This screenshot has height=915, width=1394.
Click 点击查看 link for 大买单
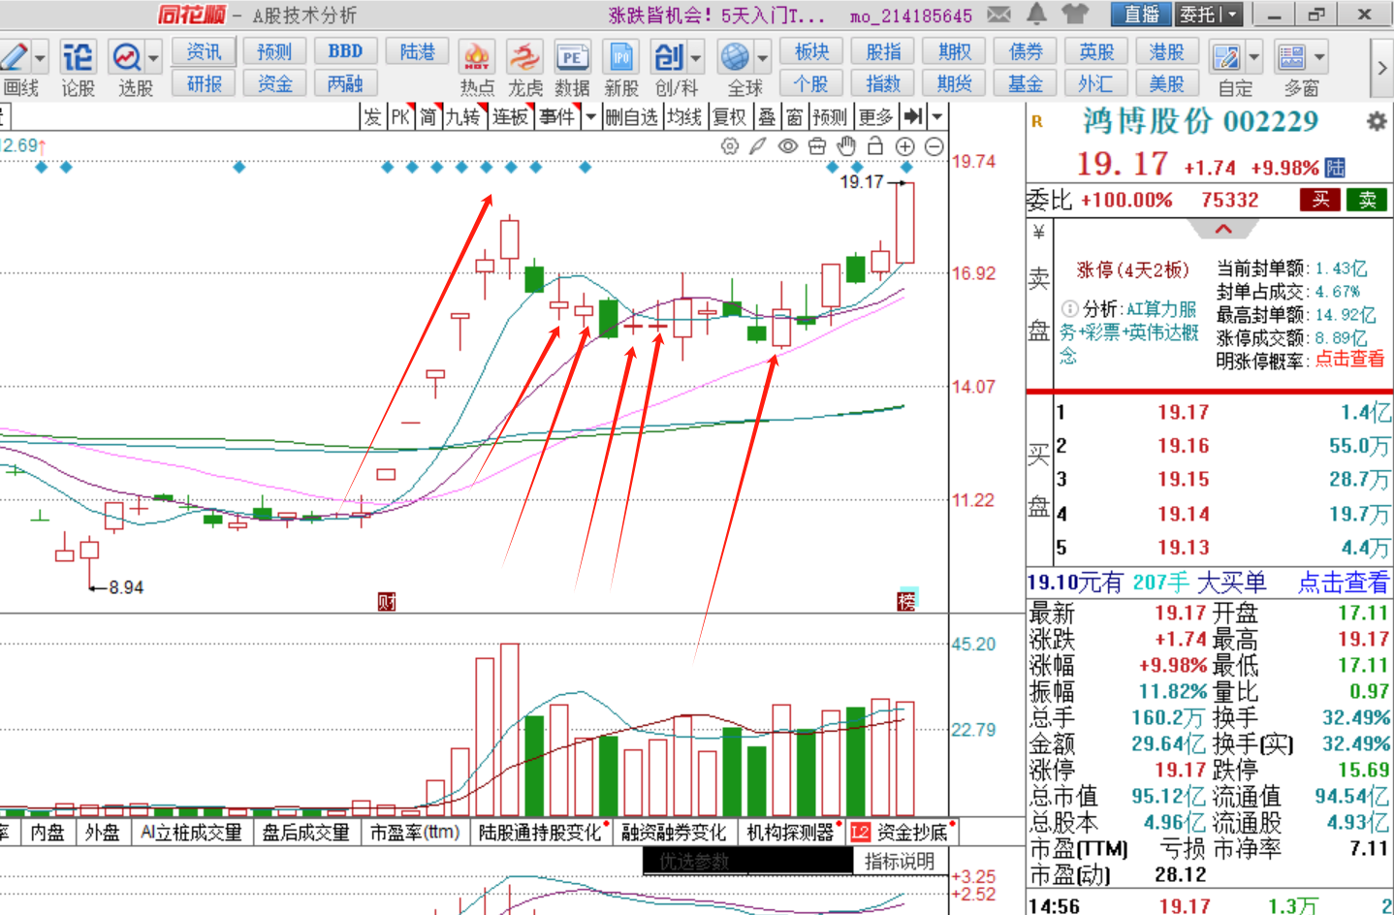click(x=1343, y=582)
